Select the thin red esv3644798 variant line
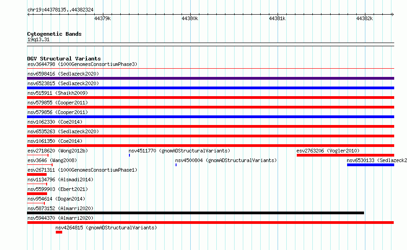Viewport: 407px width, 250px height. tap(210, 69)
